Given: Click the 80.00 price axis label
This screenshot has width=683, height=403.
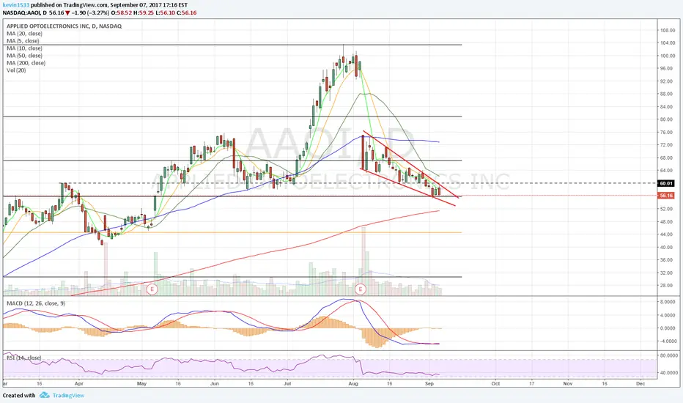Looking at the screenshot, I should (668, 119).
